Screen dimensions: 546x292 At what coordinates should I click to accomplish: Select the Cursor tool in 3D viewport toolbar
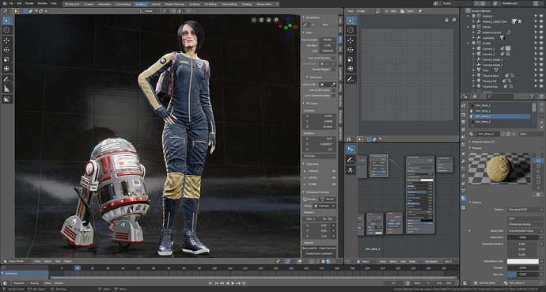(6, 30)
